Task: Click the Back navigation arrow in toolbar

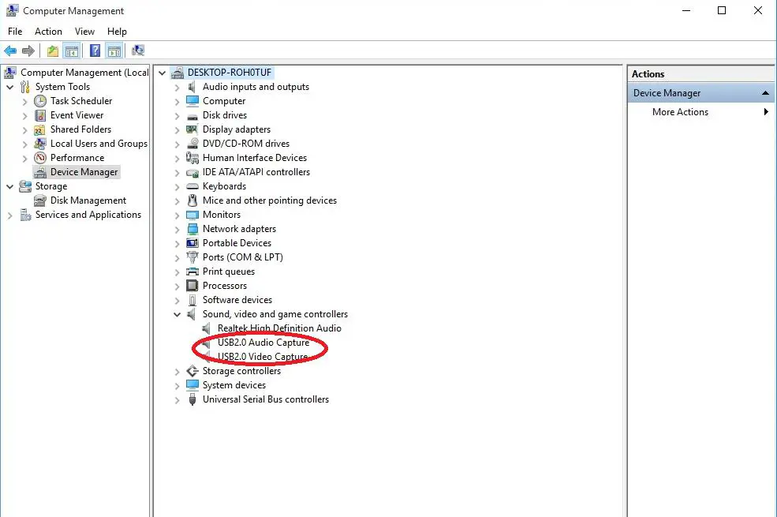Action: coord(11,50)
